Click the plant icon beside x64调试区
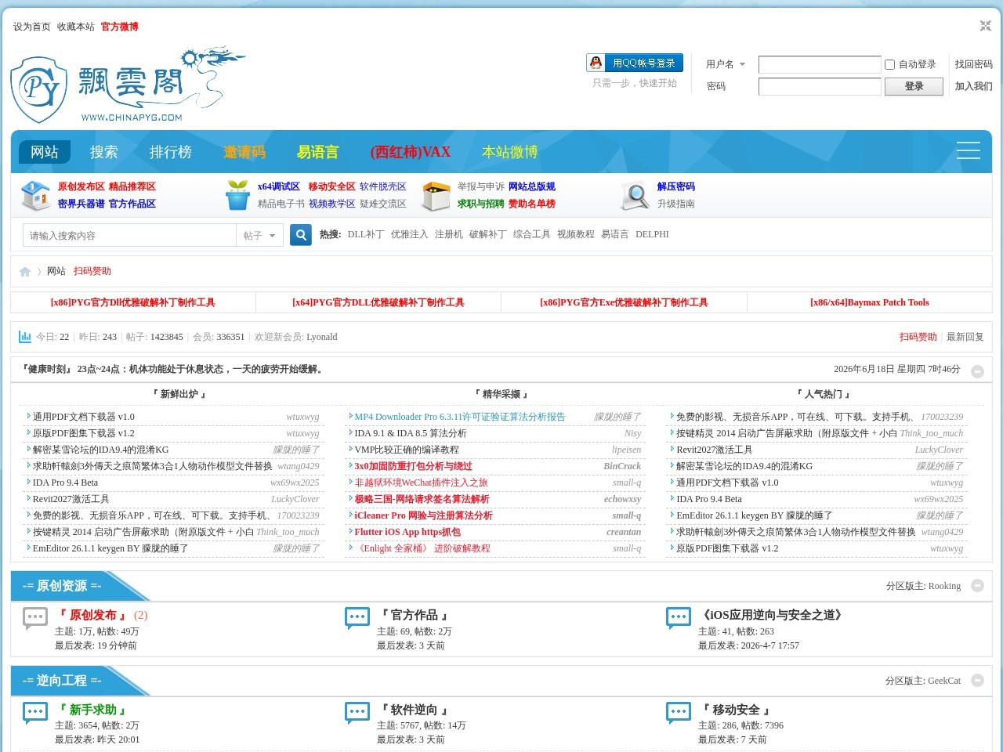The image size is (1003, 752). click(x=237, y=195)
